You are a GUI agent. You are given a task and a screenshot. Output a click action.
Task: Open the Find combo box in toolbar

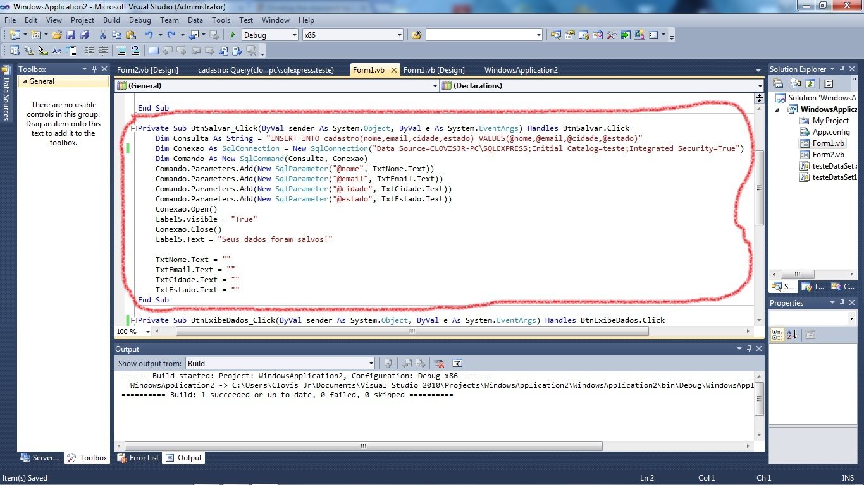pos(540,35)
